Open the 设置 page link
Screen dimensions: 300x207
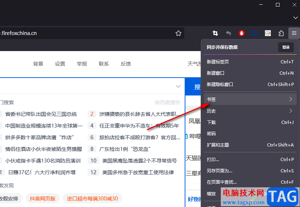(60, 64)
